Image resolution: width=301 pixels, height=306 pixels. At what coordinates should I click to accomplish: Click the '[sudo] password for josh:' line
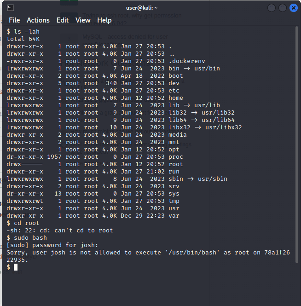[x=52, y=245]
